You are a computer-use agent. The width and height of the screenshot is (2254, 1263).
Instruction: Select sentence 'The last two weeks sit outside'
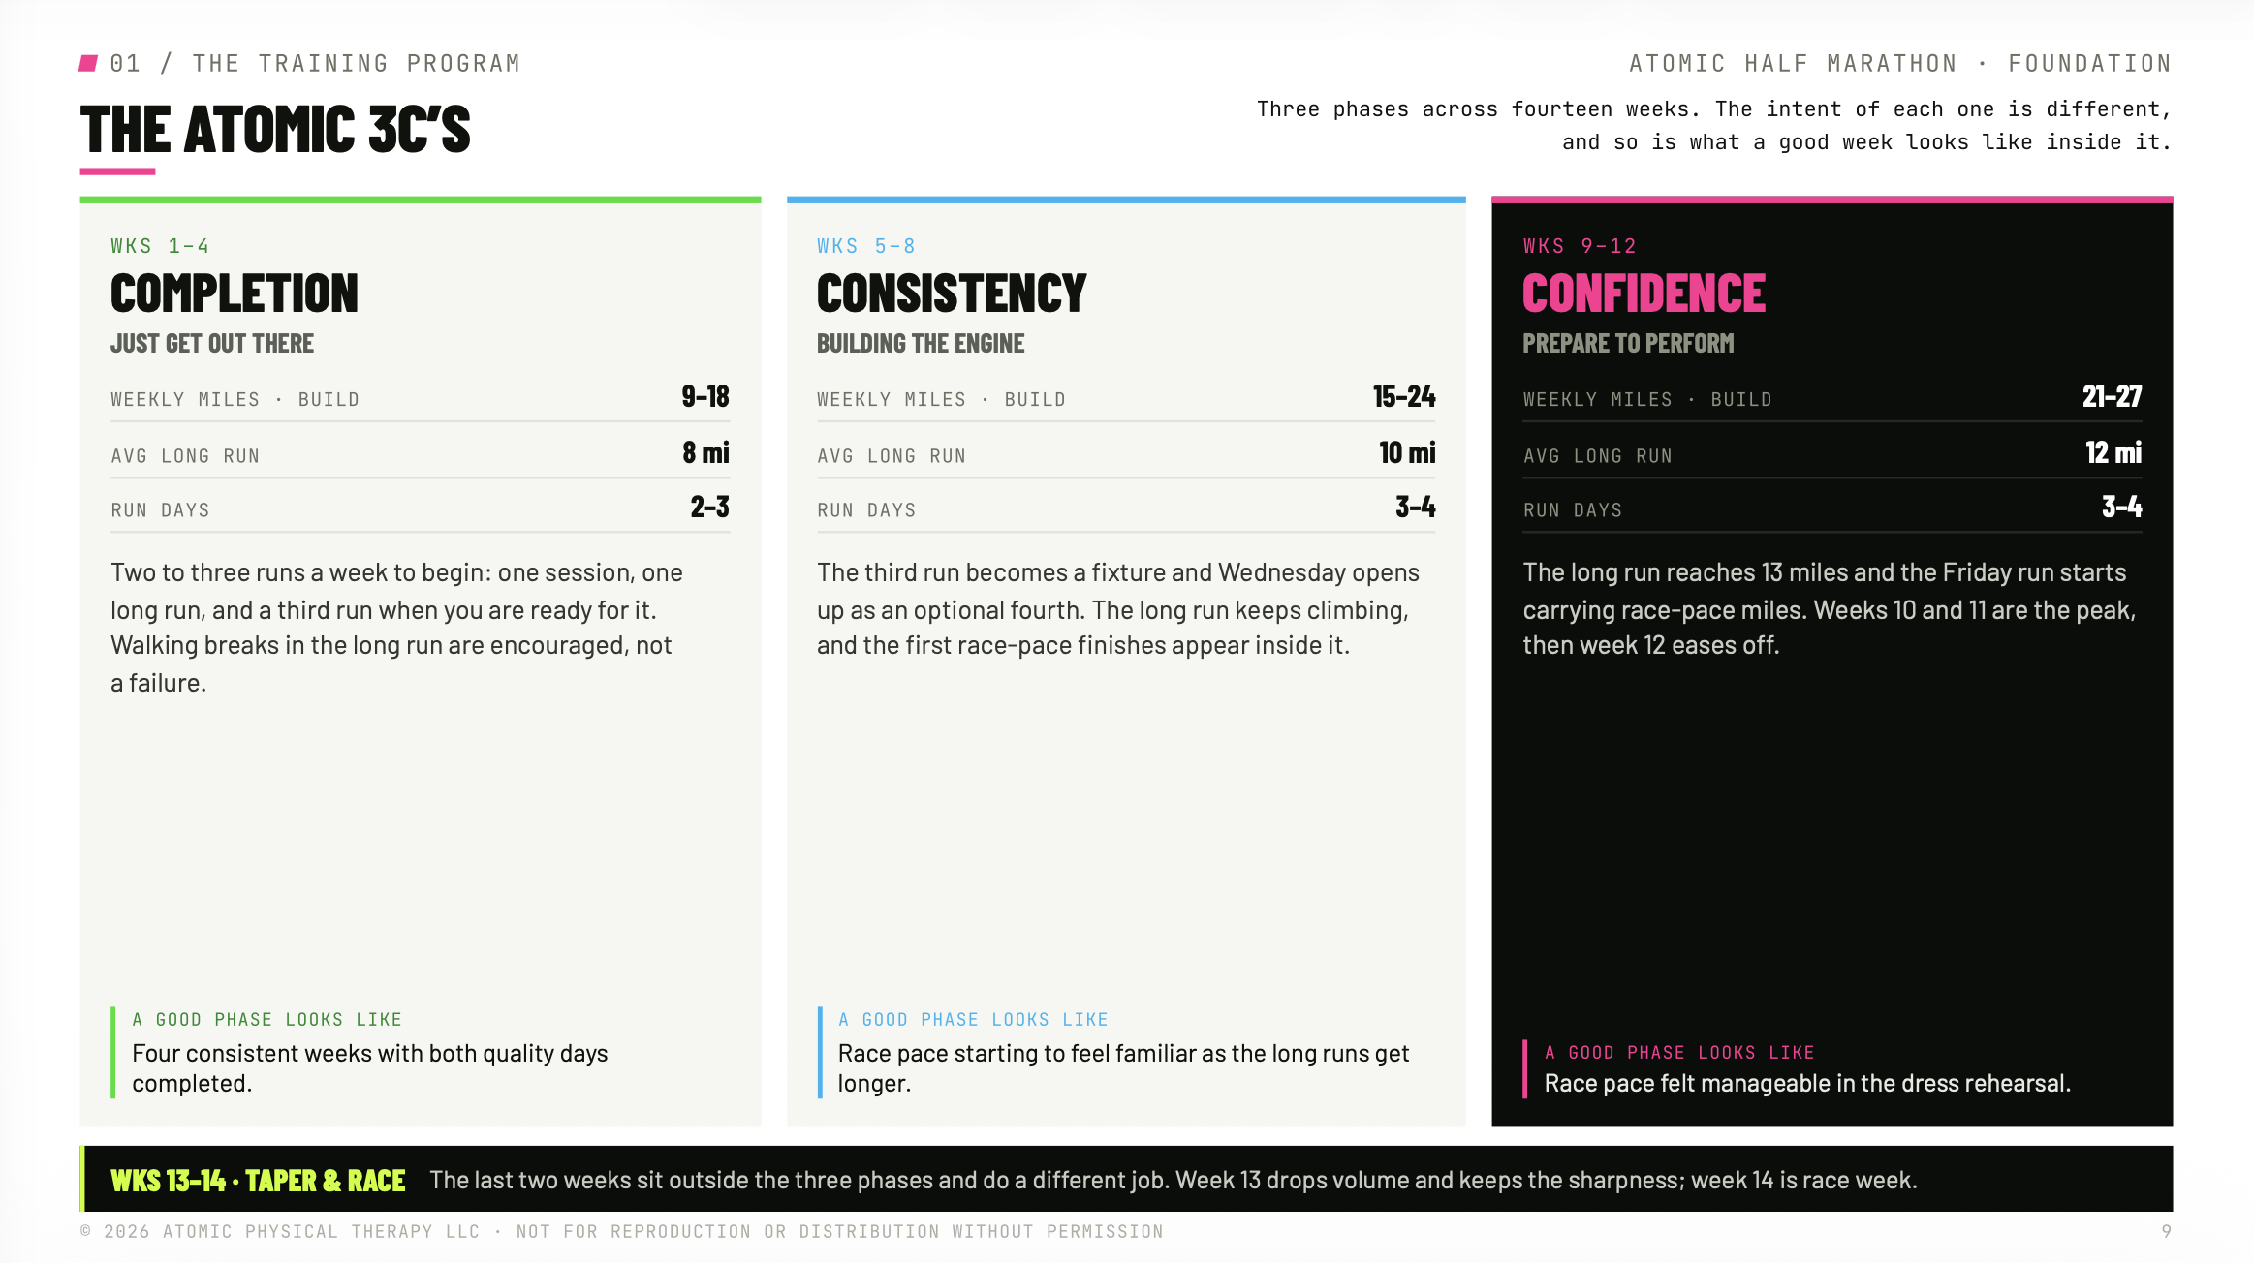coord(1174,1180)
